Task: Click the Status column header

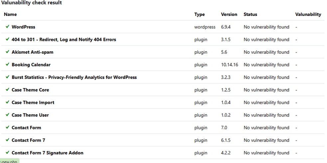Action: tap(250, 14)
